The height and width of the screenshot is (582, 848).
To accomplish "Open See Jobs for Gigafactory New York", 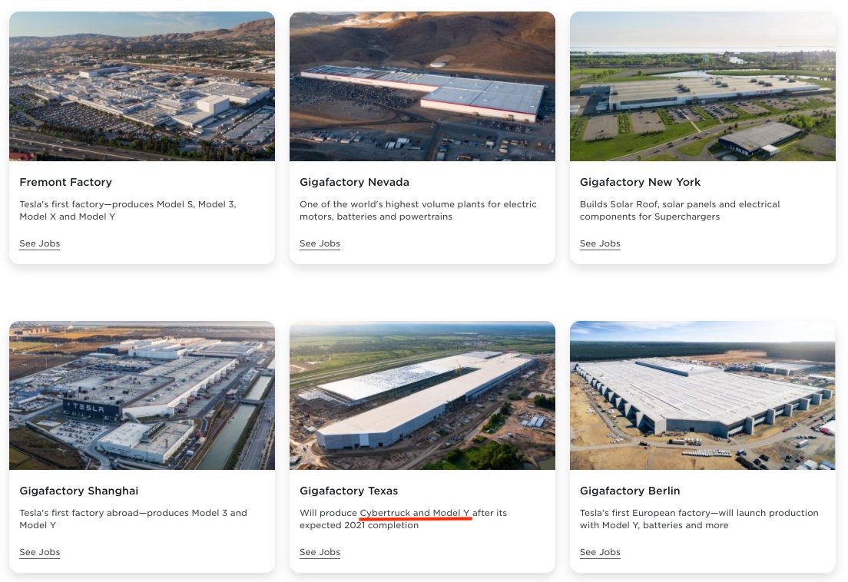I will pyautogui.click(x=600, y=243).
